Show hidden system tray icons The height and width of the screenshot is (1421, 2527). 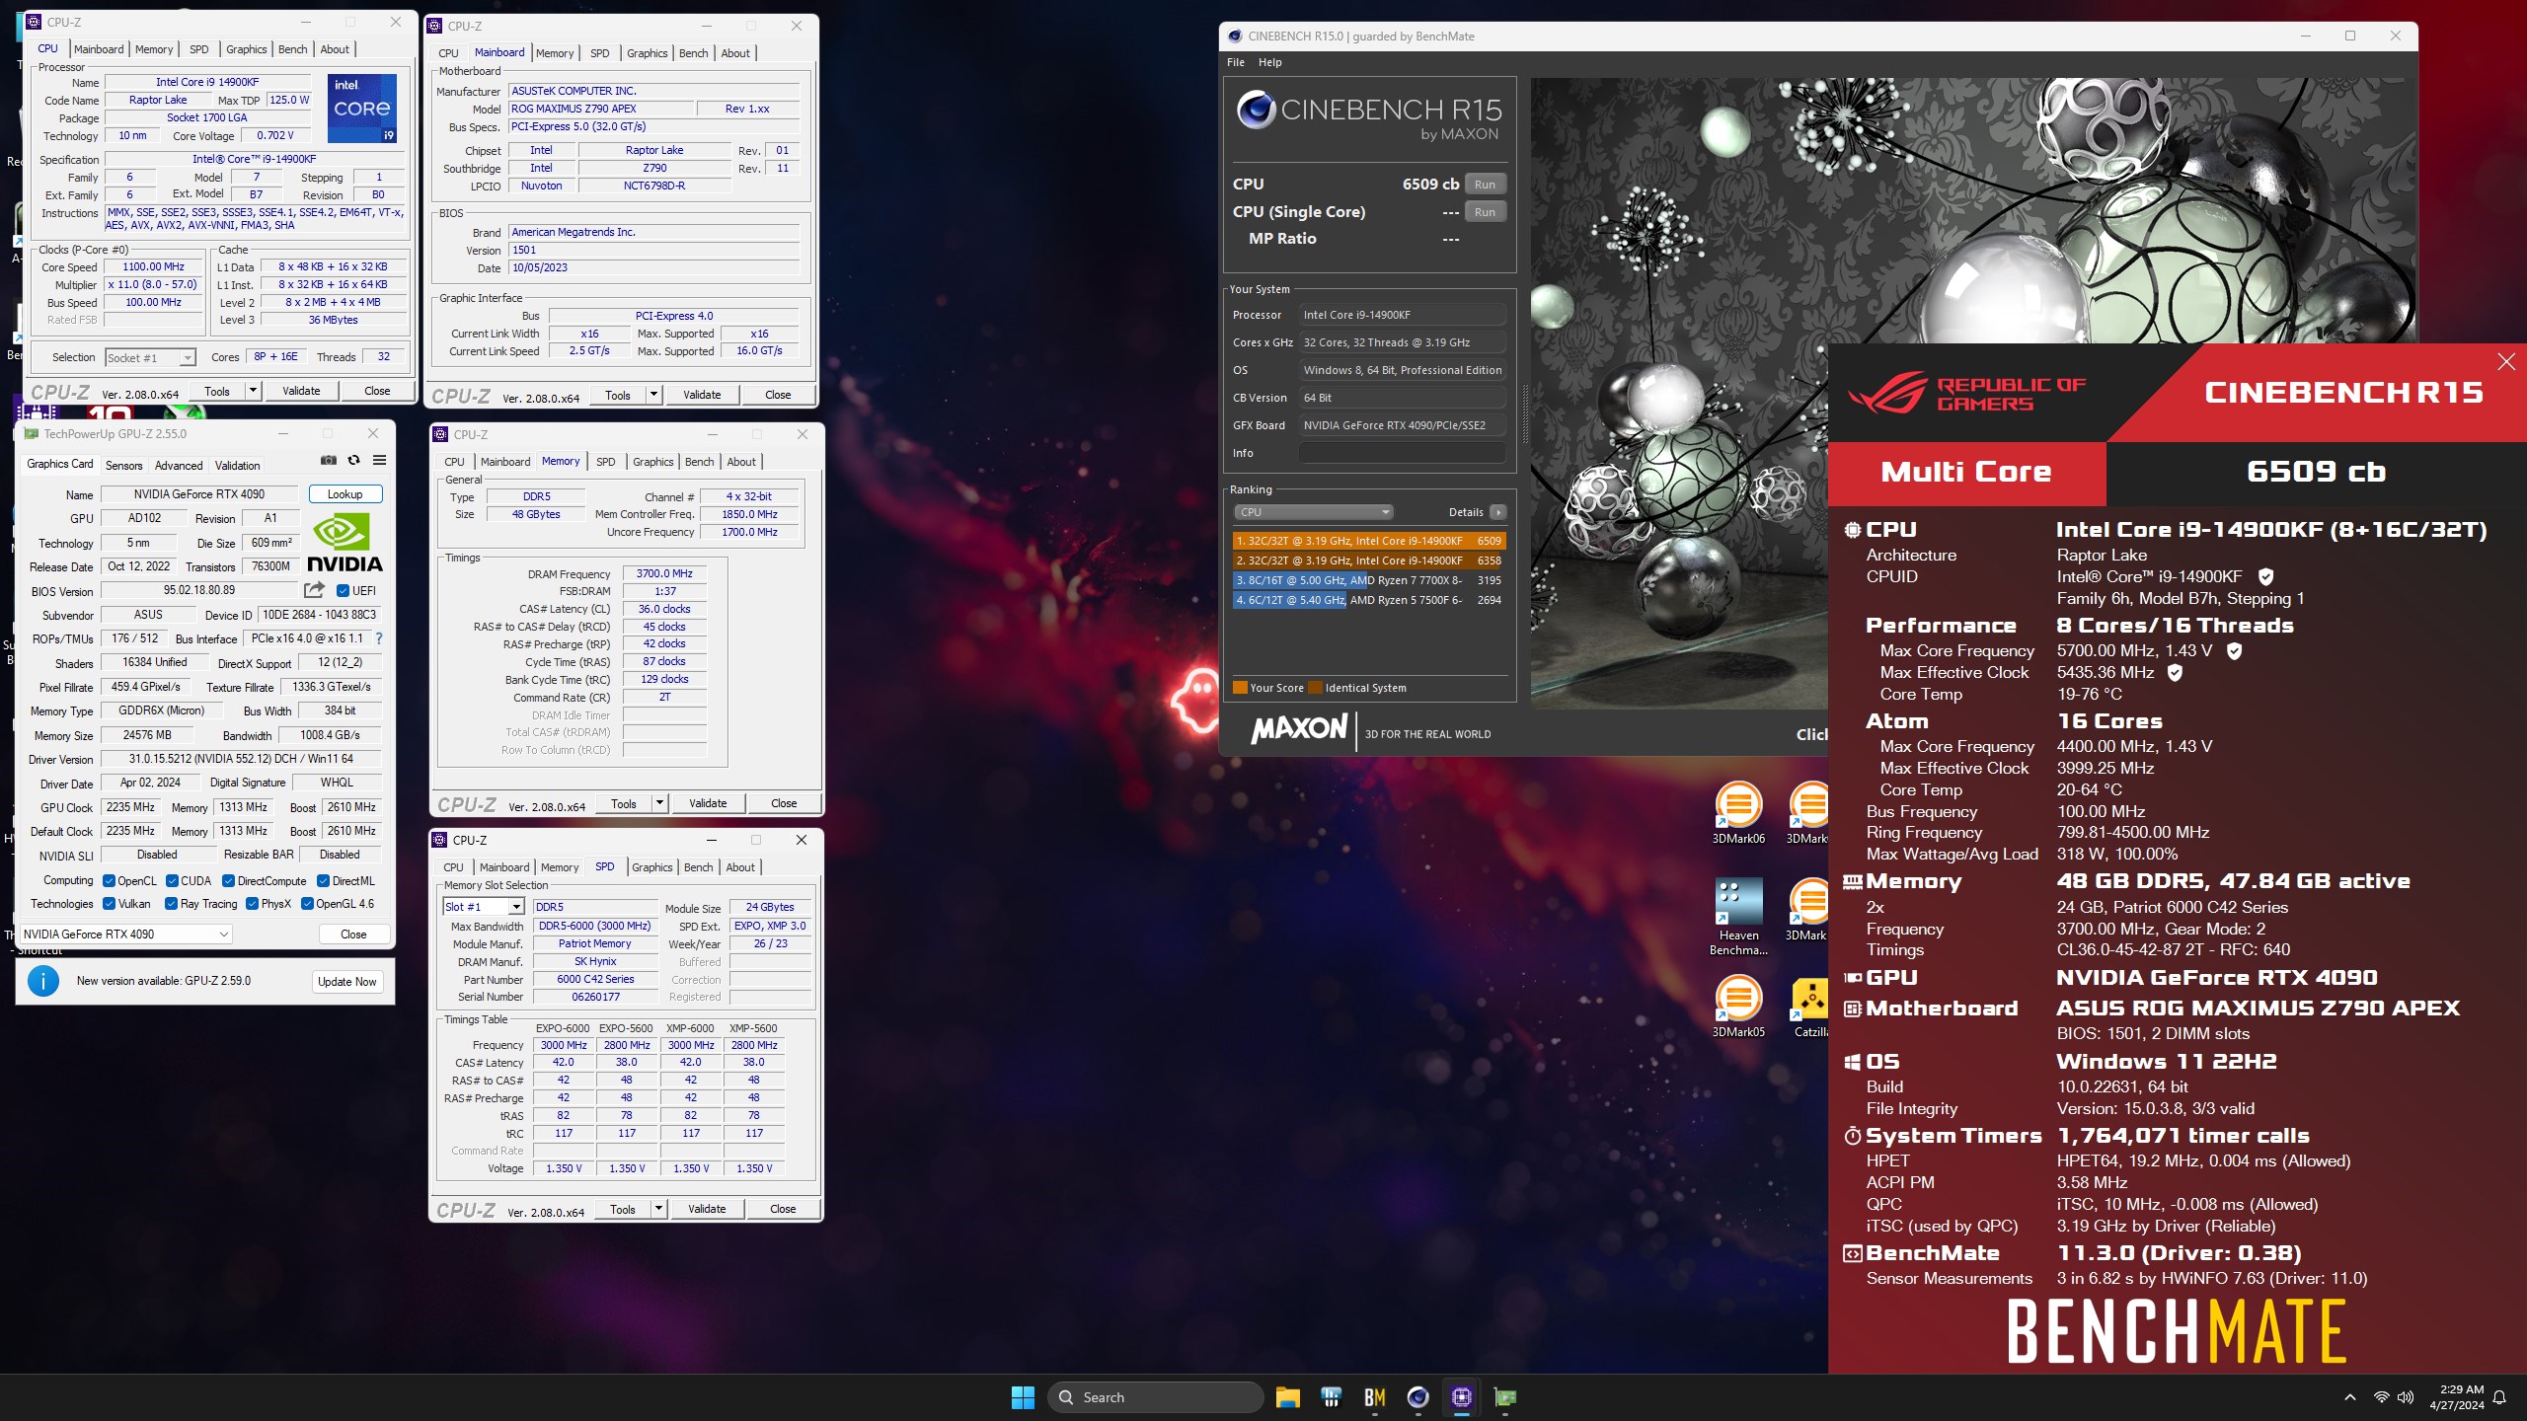pos(2350,1397)
